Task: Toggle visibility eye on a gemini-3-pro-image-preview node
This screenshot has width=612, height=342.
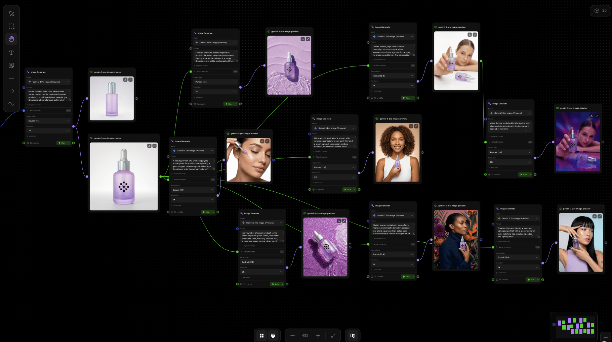Action: pos(91,72)
